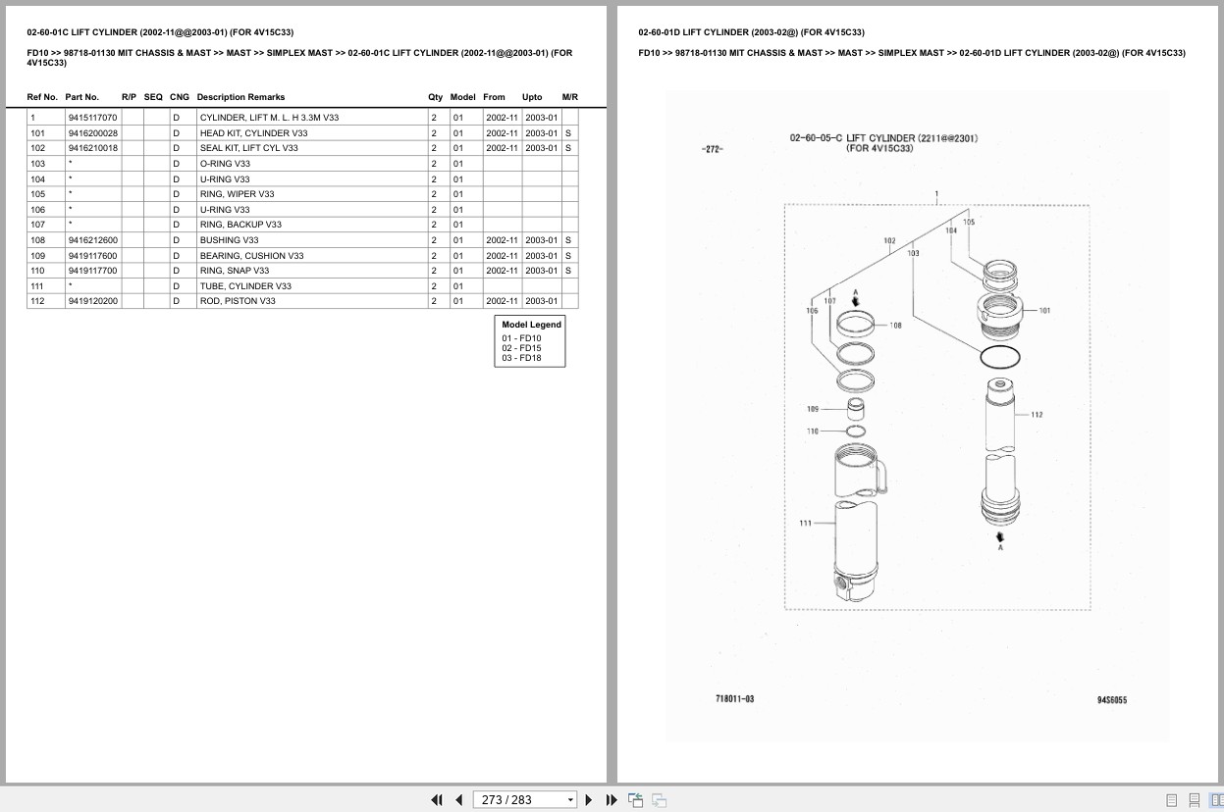Click ref number 105 in the table
Viewport: 1224px width, 812px height.
pos(37,194)
